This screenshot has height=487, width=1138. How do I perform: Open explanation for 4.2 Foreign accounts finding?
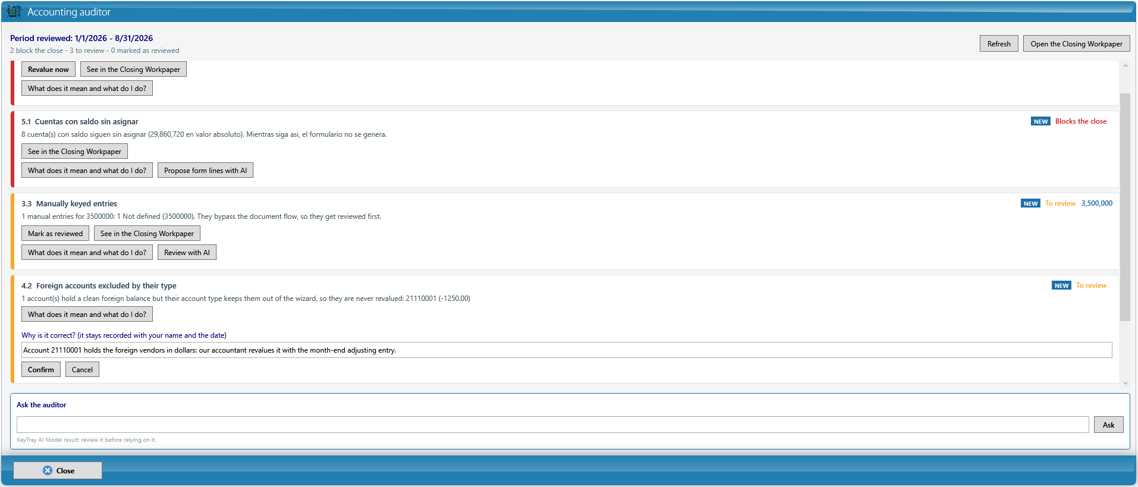(87, 314)
